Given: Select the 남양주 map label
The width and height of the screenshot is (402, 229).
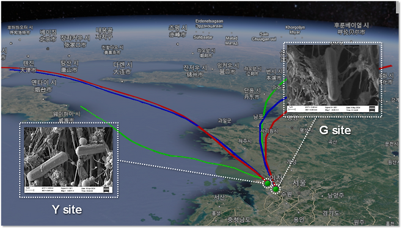Looking at the screenshot, I should click(x=335, y=196).
